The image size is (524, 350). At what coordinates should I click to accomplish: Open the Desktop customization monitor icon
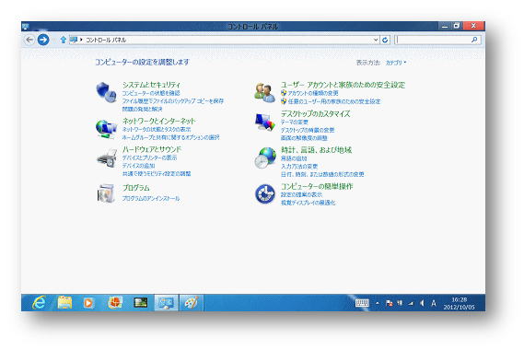[264, 122]
